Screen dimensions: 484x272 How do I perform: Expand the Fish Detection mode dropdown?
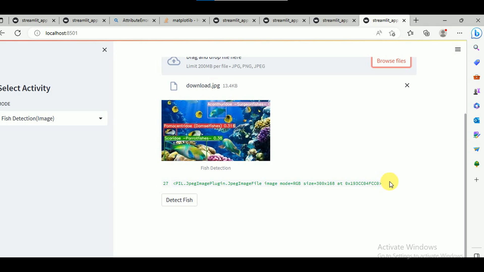point(101,118)
